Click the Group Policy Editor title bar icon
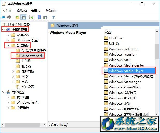Image resolution: width=160 pixels, height=133 pixels. tap(4, 4)
